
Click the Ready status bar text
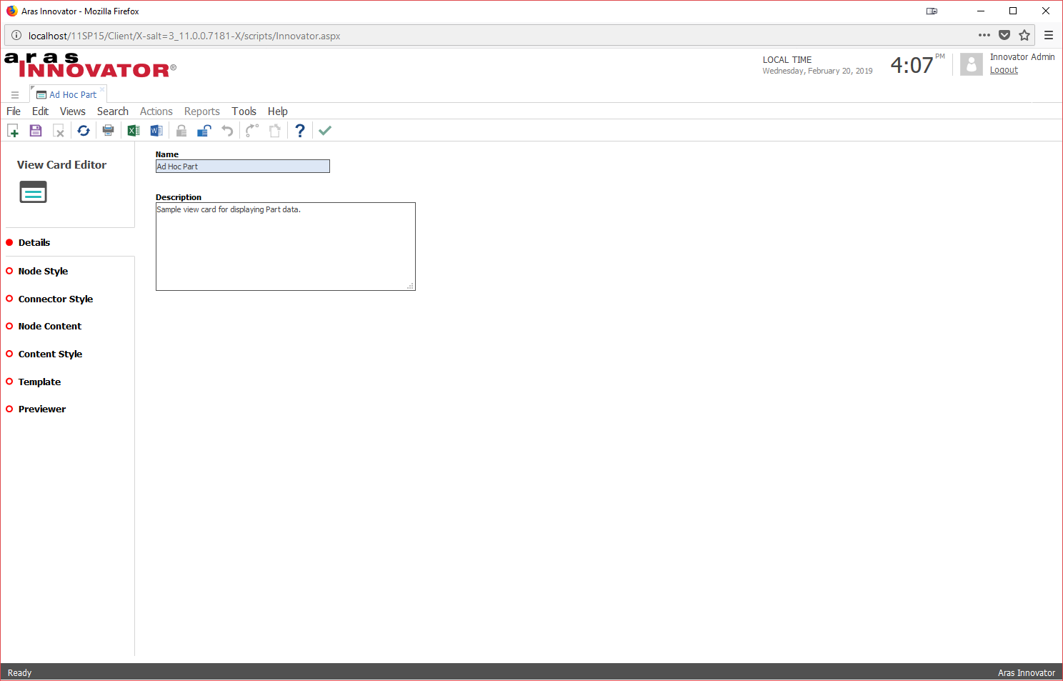coord(20,673)
